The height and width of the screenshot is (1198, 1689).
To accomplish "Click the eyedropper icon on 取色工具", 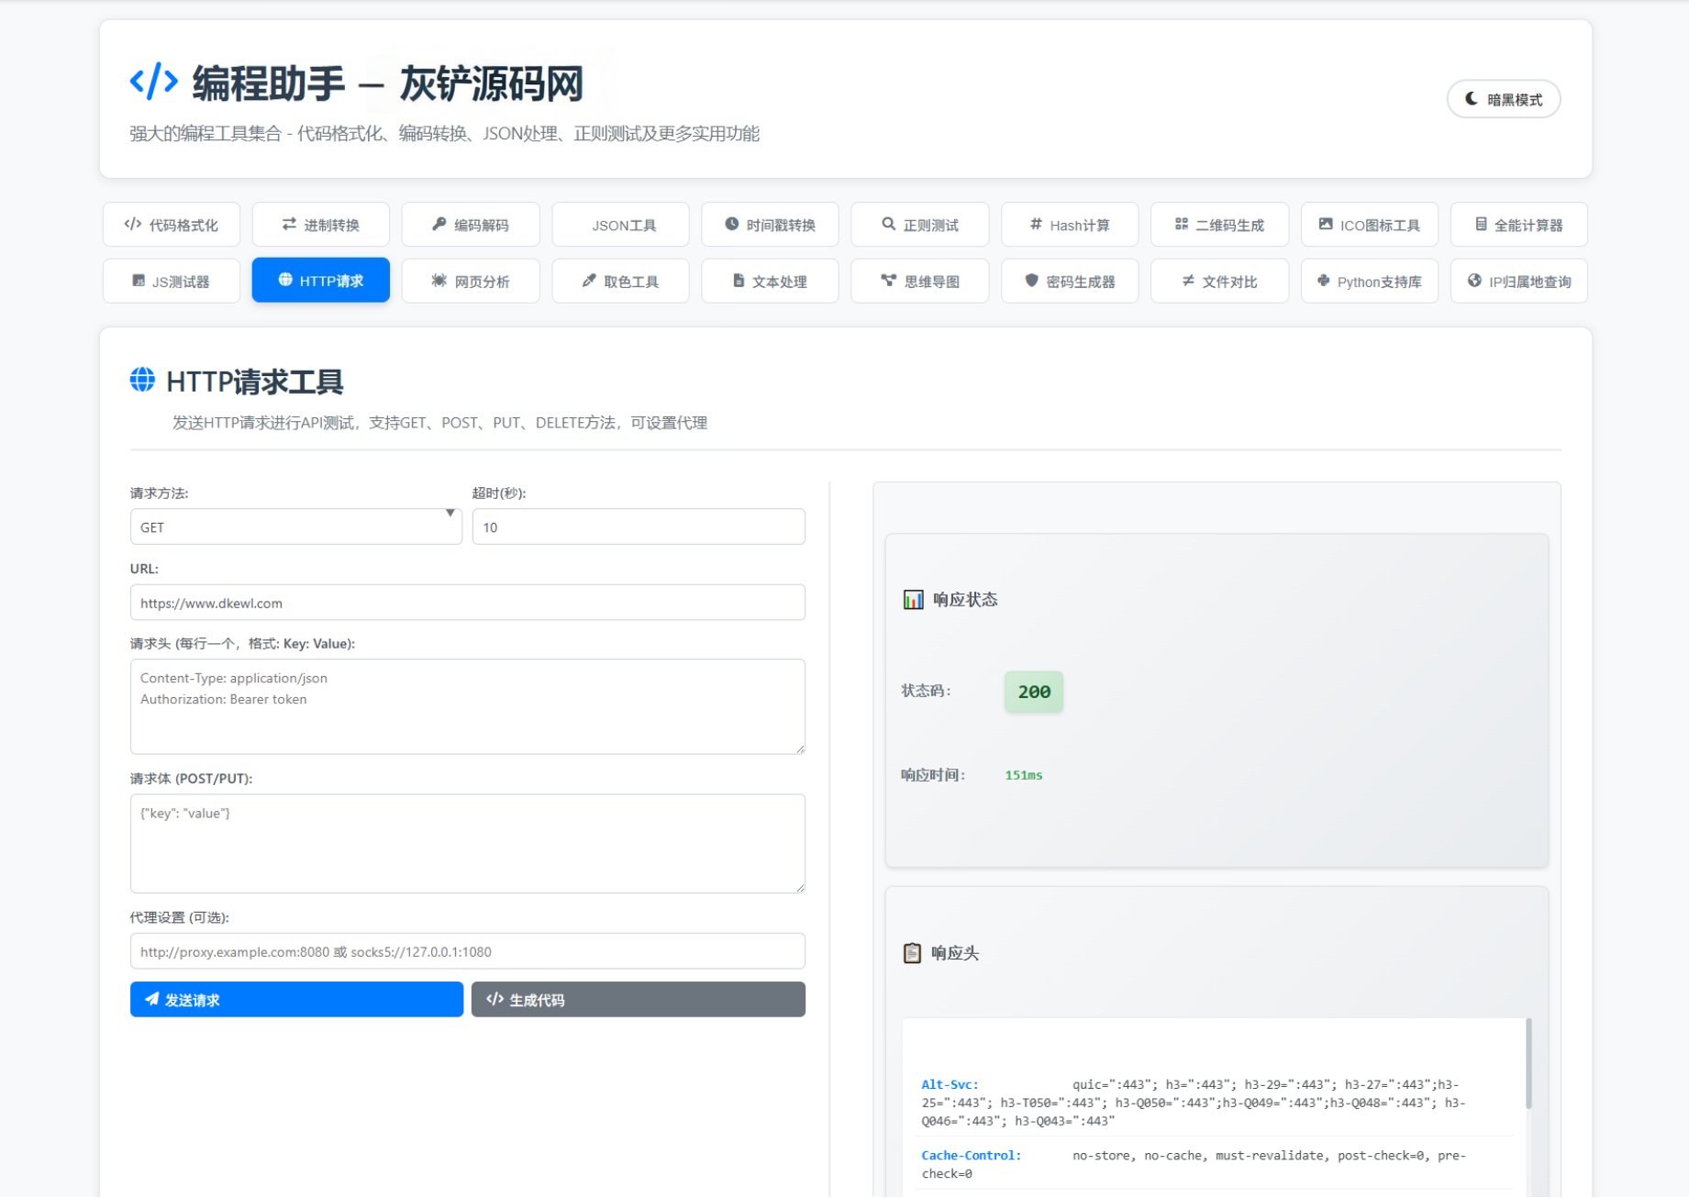I will pyautogui.click(x=589, y=281).
